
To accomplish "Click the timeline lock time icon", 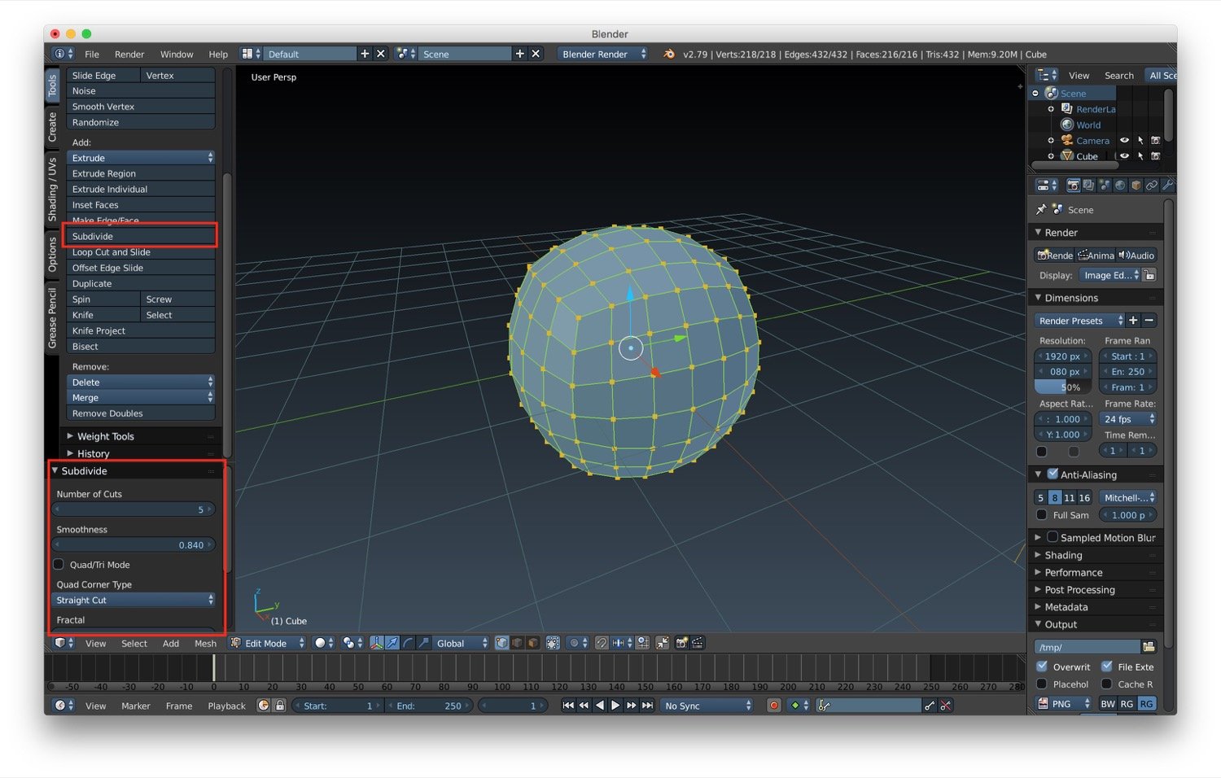I will [280, 706].
